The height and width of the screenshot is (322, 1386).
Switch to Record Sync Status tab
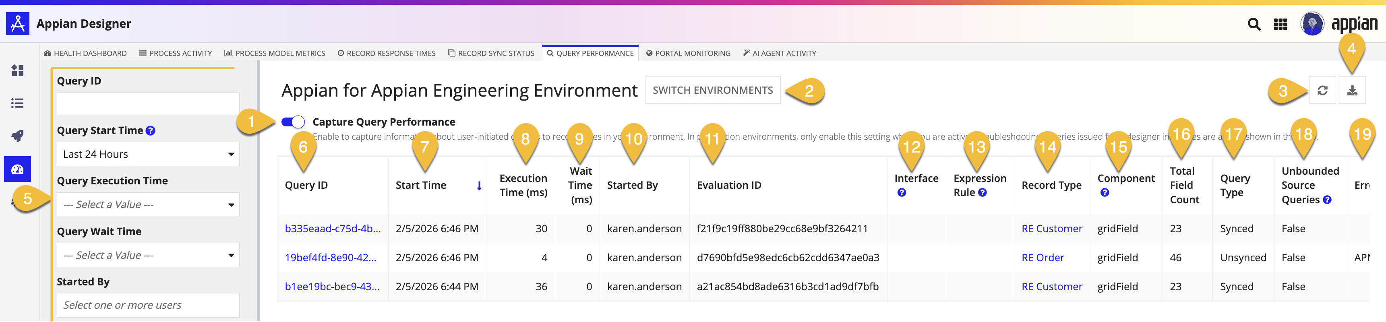point(491,53)
